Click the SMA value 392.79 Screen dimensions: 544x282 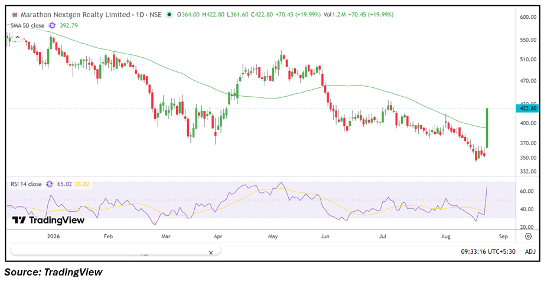point(69,25)
